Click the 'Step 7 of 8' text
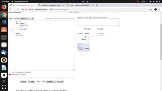The height and width of the screenshot is (91, 162). pos(41,81)
